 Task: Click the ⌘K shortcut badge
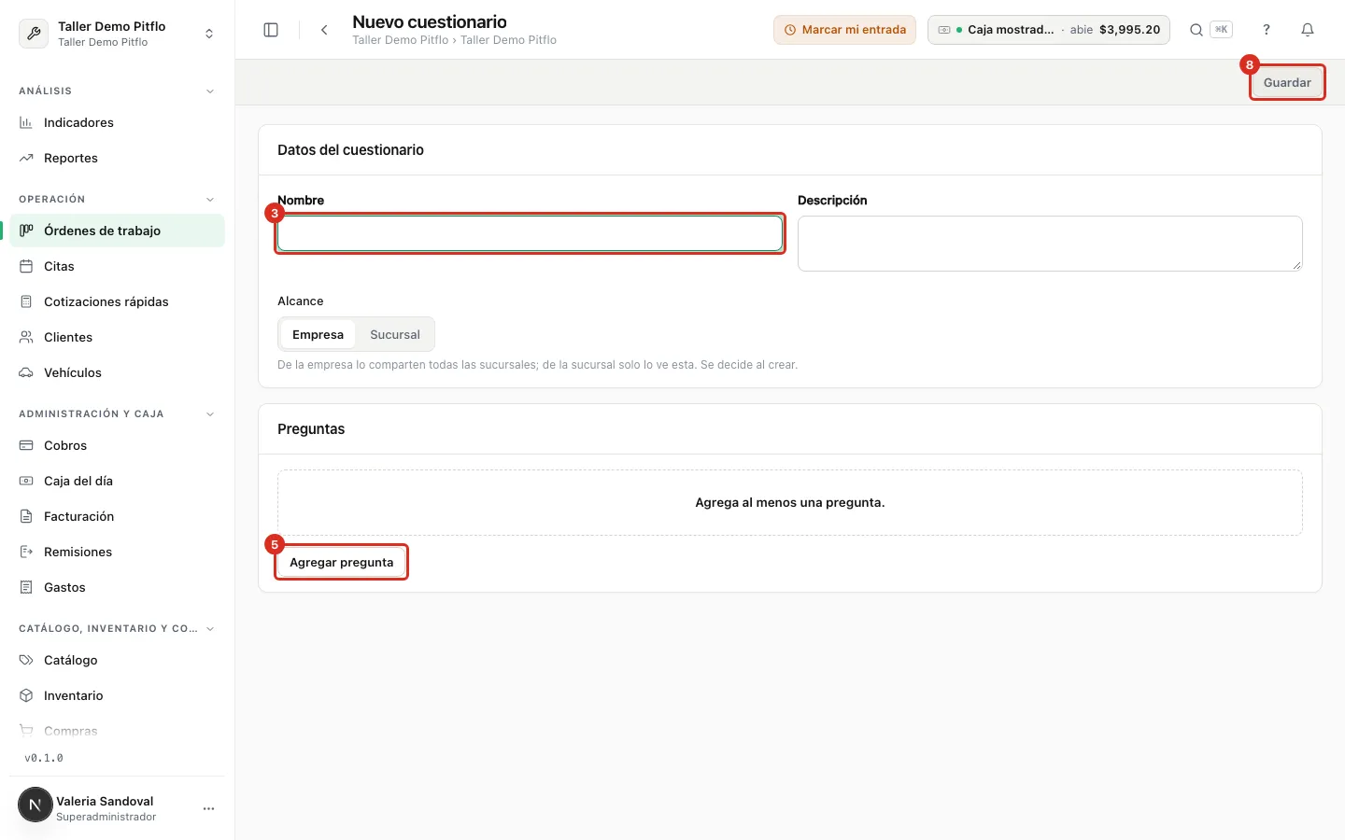(x=1221, y=30)
